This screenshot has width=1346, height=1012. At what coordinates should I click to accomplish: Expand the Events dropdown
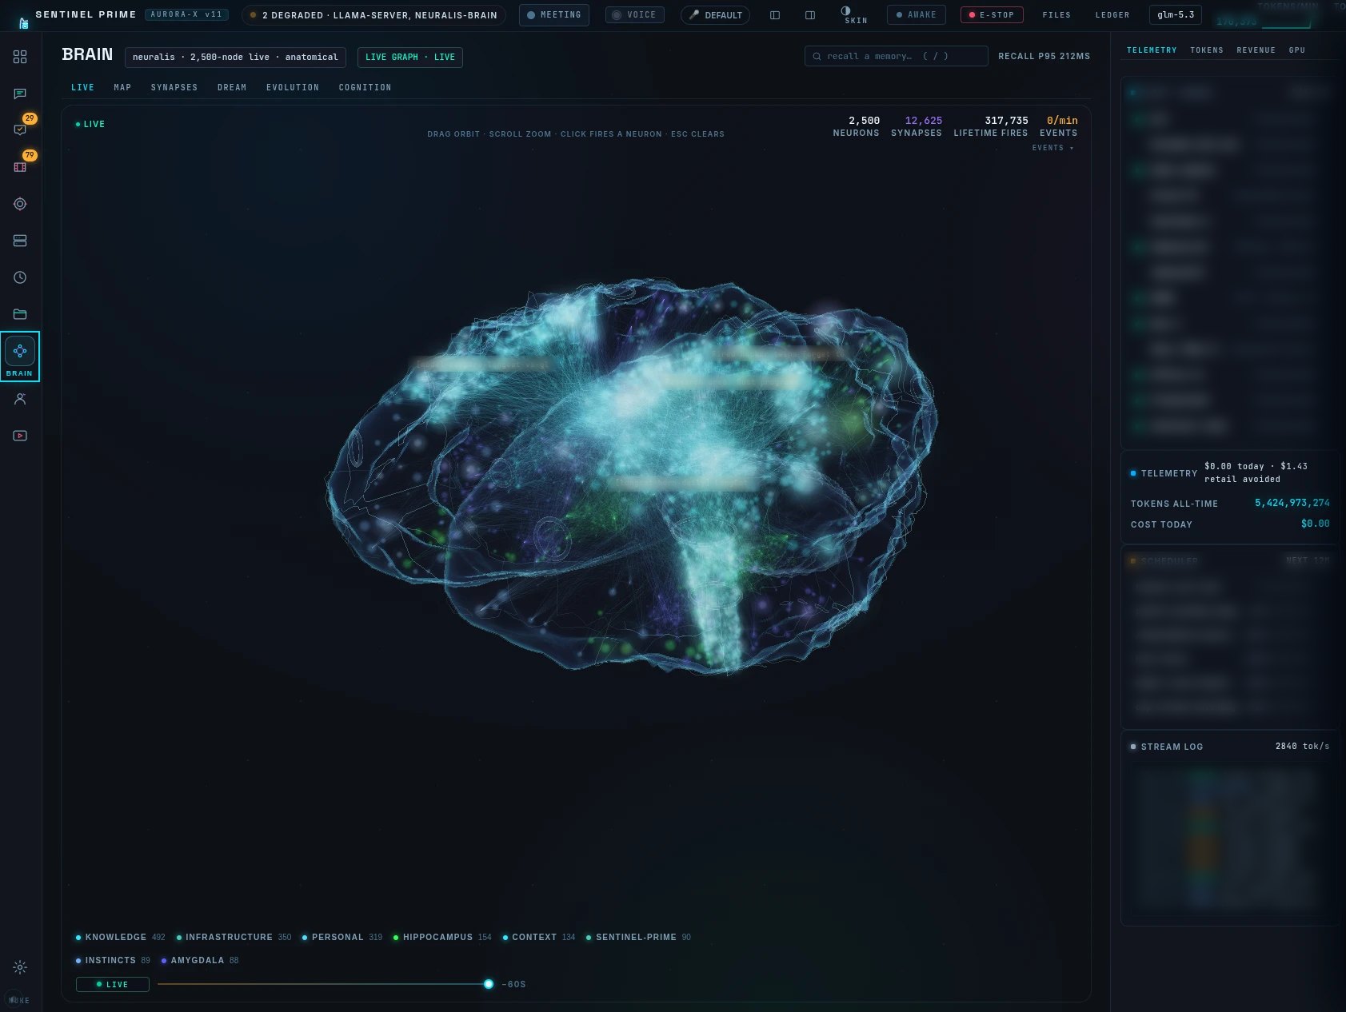1052,148
